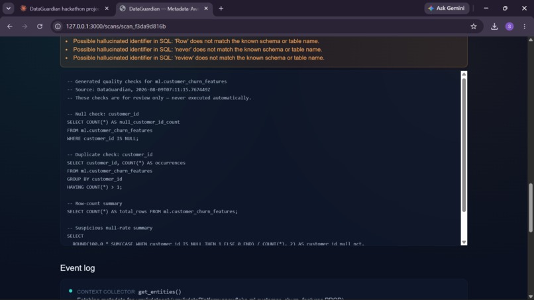Open the browser downloads icon

(x=494, y=26)
